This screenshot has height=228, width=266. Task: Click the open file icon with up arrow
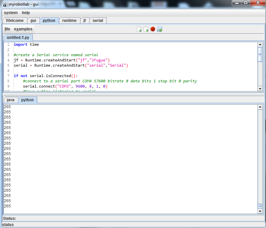(x=139, y=29)
